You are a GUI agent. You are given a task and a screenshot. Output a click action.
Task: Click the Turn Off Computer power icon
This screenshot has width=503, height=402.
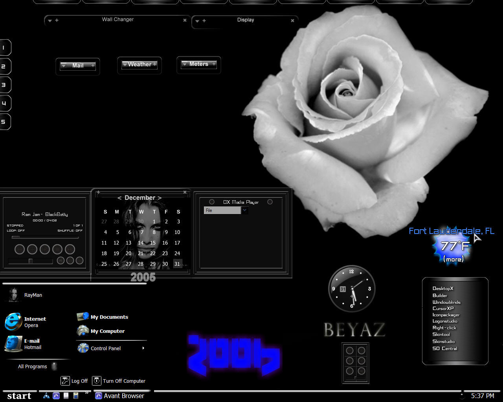(96, 381)
